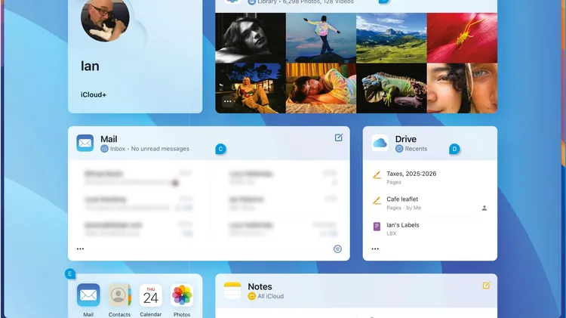Click the Drive widget cloud icon
The height and width of the screenshot is (318, 566).
coord(380,143)
